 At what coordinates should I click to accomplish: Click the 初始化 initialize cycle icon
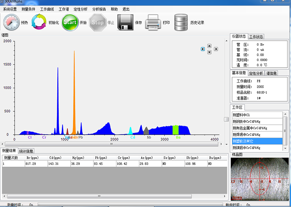point(39,22)
